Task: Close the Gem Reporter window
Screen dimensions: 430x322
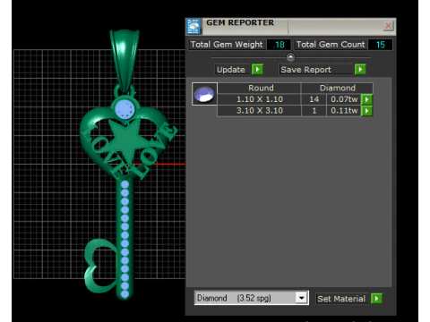Action: coord(388,26)
